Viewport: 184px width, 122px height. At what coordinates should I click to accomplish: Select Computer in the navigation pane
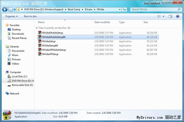tap(15, 72)
